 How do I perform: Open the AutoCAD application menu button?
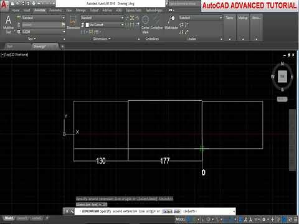(4, 4)
